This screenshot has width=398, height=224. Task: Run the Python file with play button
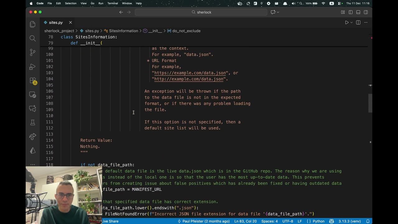point(347,22)
